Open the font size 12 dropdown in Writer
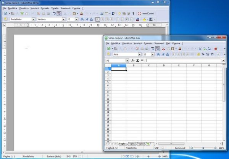This screenshot has width=229, height=159. pos(77,19)
